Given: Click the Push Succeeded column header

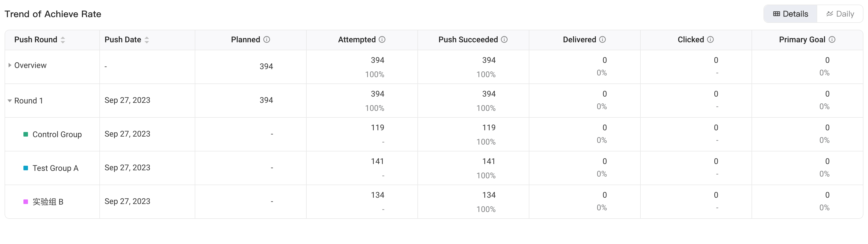Looking at the screenshot, I should pyautogui.click(x=468, y=39).
